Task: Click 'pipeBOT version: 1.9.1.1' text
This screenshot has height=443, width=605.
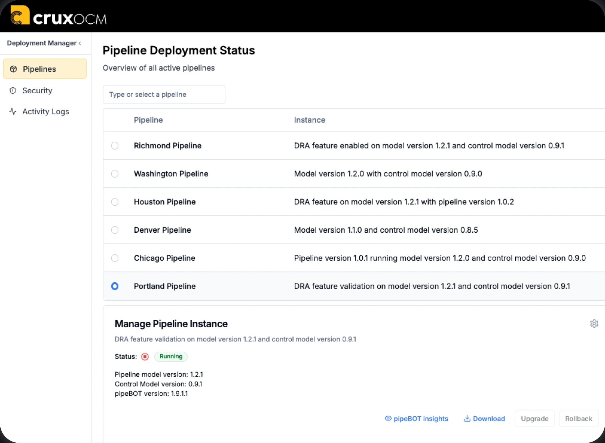Action: pyautogui.click(x=151, y=394)
